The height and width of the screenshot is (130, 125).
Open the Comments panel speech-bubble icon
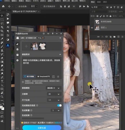tap(8, 23)
